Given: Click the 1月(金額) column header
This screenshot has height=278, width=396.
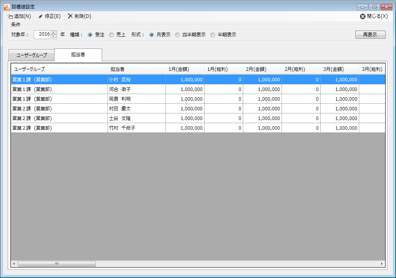Looking at the screenshot, I should point(185,69).
